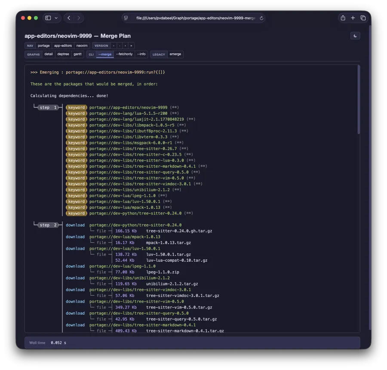Click portage://dev-libs/libmpack-1.0.5-r5 entry
The width and height of the screenshot is (387, 370).
(x=132, y=125)
